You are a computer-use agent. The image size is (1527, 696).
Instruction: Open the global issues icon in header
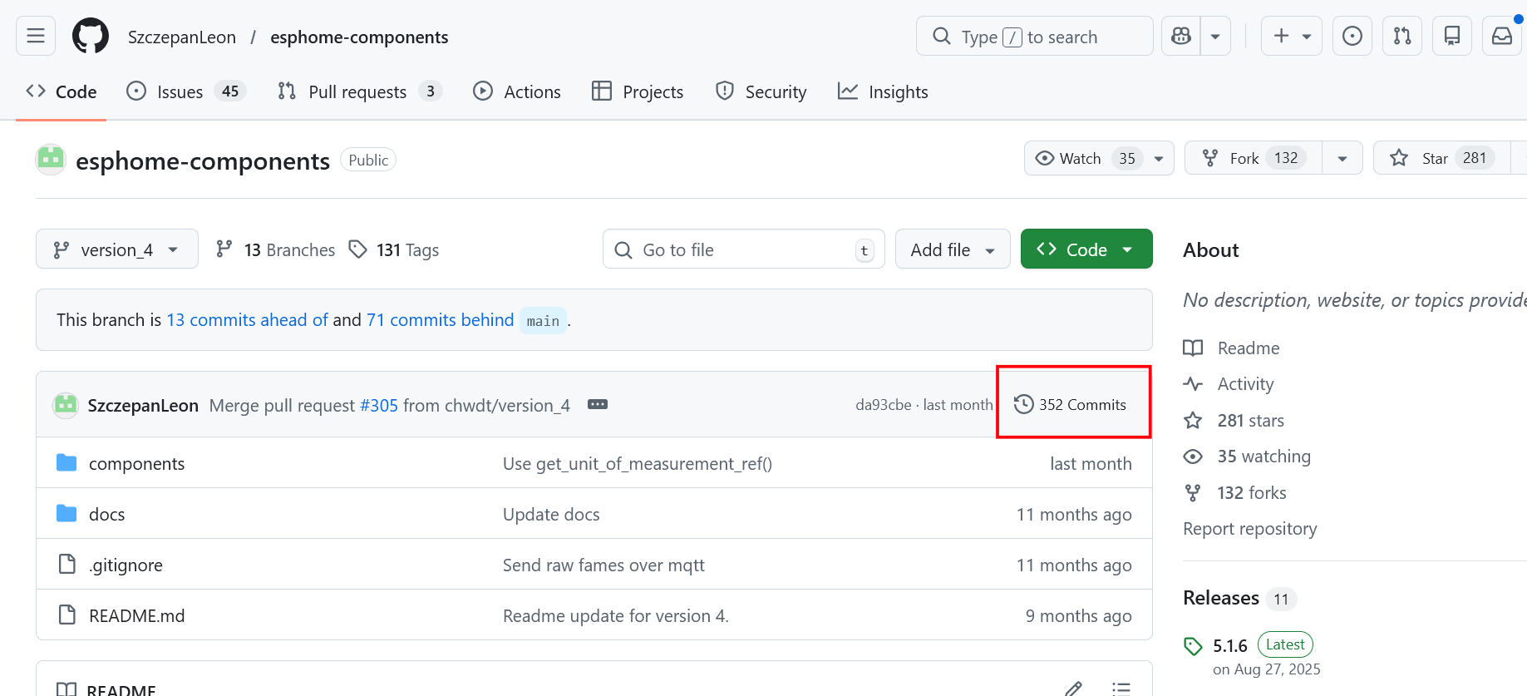click(1352, 36)
